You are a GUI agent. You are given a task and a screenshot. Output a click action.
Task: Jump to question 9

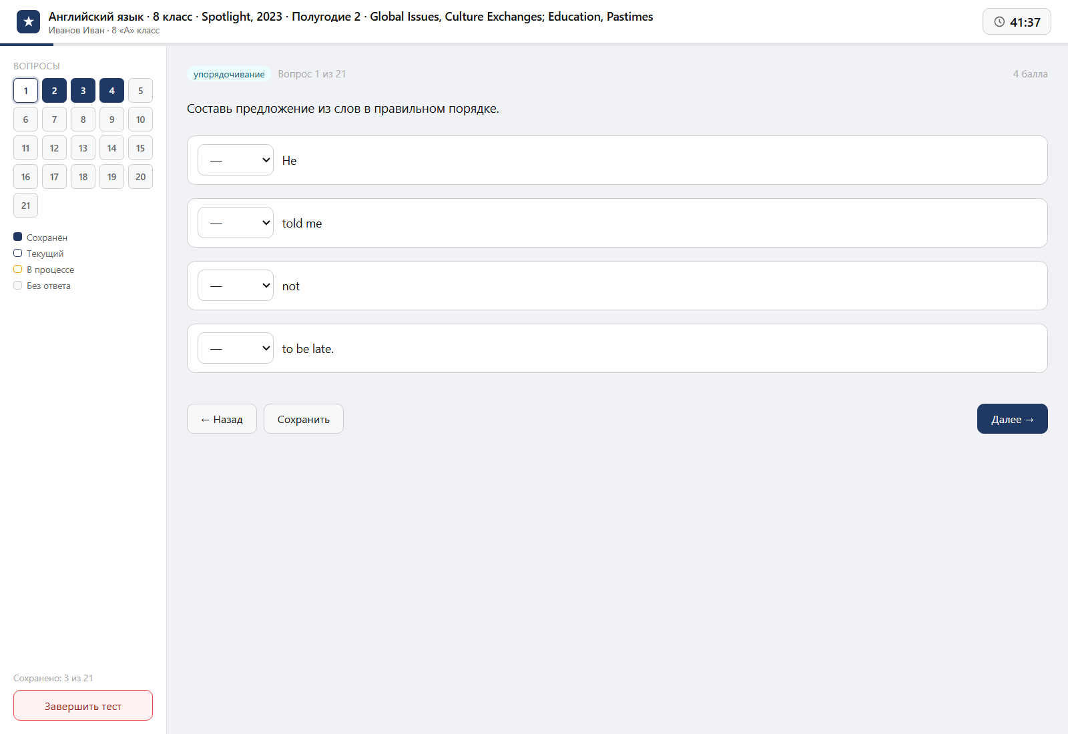pos(111,119)
